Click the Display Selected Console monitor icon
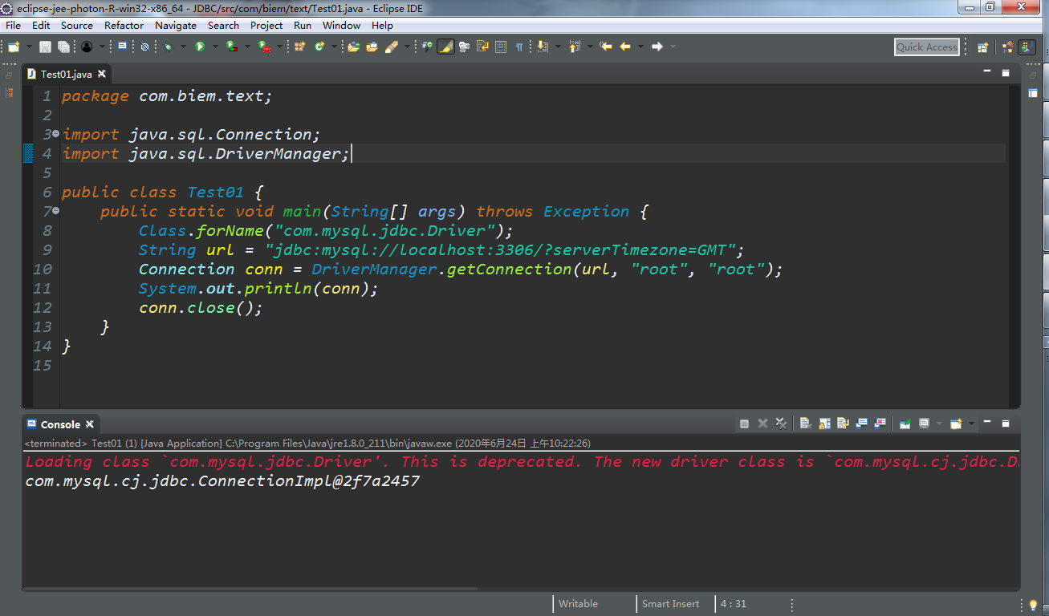 (x=925, y=423)
